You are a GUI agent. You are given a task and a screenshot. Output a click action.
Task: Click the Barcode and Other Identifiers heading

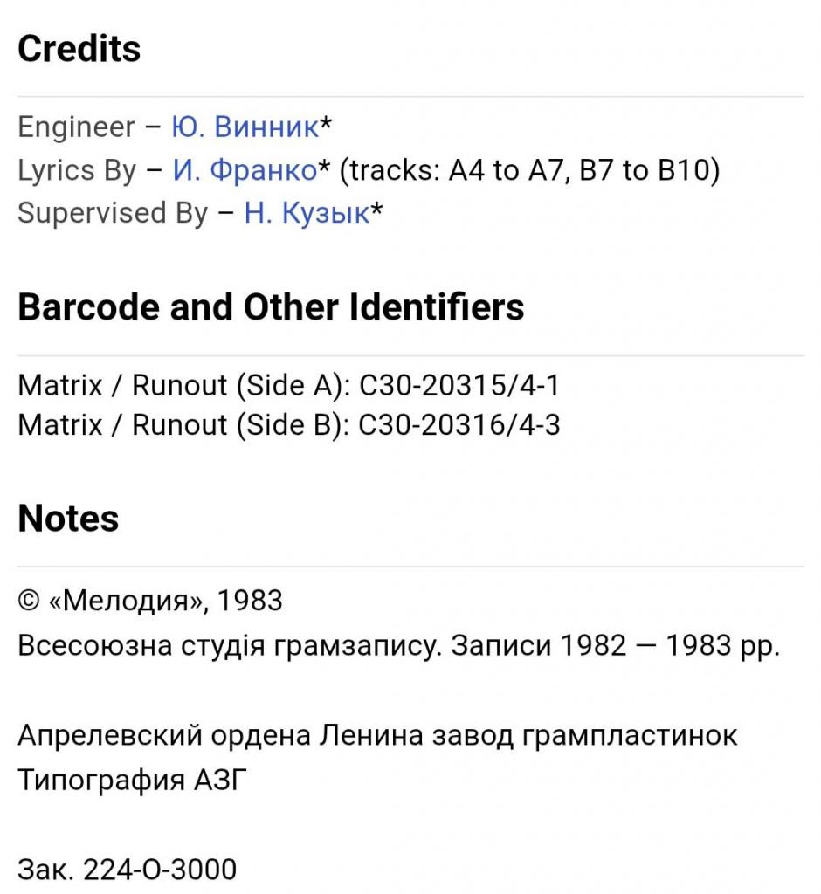click(271, 307)
